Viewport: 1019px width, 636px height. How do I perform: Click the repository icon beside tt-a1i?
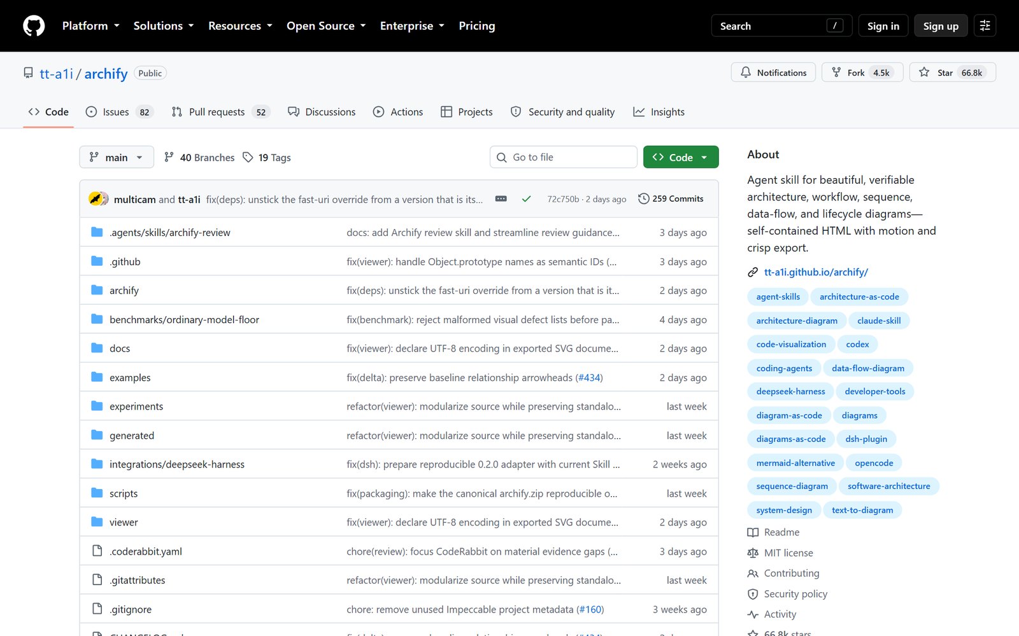tap(28, 73)
